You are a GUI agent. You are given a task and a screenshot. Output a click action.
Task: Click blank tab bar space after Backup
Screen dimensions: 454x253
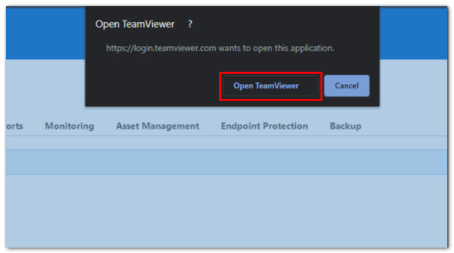405,126
